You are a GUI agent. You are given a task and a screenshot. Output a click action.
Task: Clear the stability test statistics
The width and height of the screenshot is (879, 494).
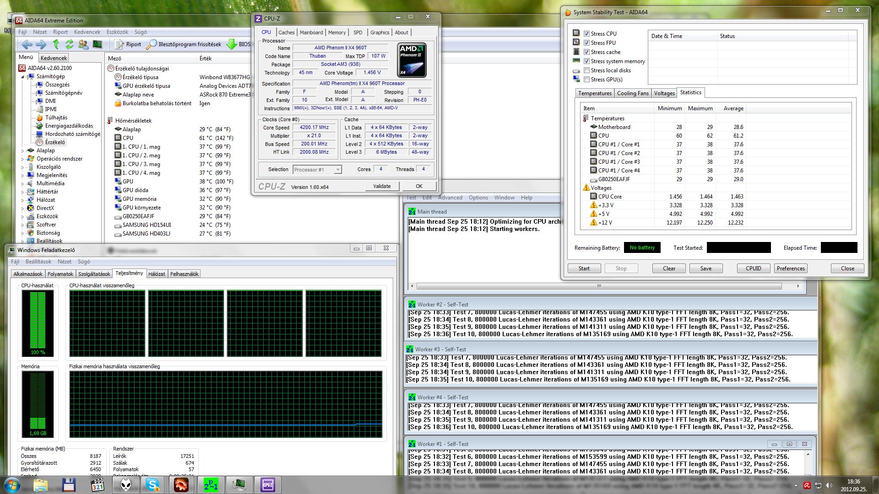[x=669, y=268]
